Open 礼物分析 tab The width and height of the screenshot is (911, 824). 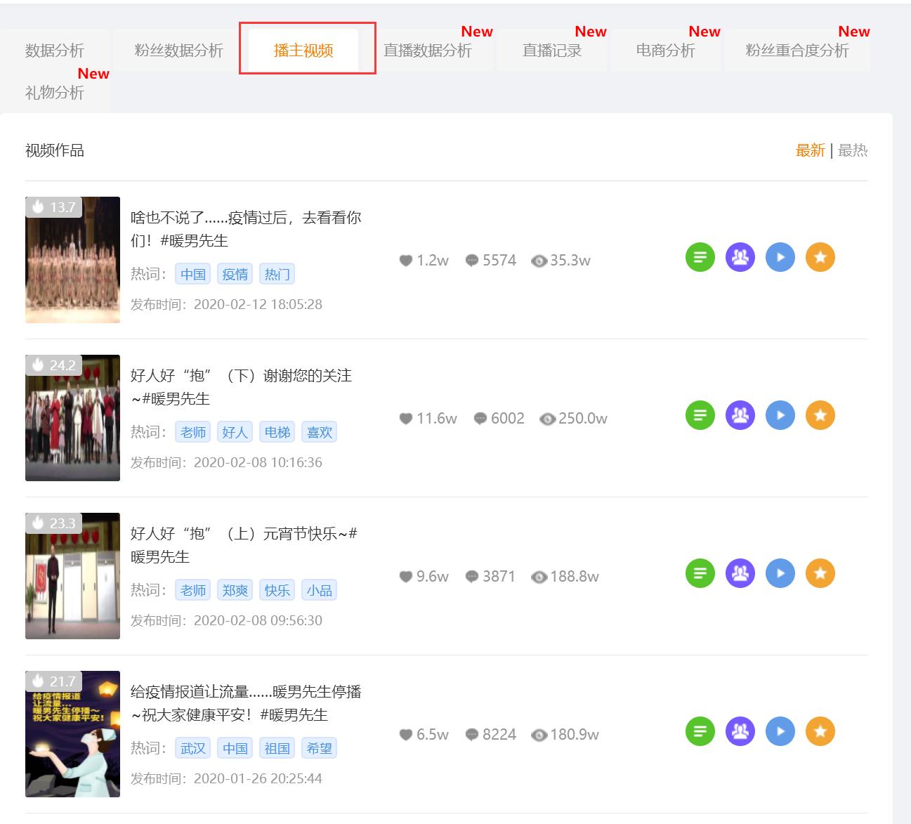(x=55, y=93)
